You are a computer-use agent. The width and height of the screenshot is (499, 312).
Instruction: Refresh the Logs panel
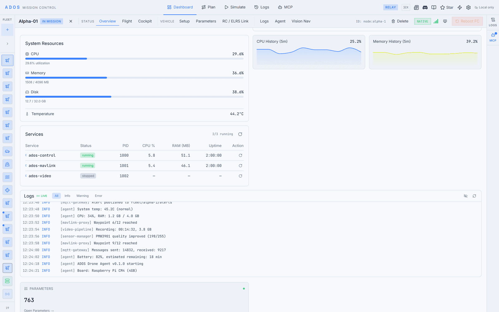click(474, 196)
